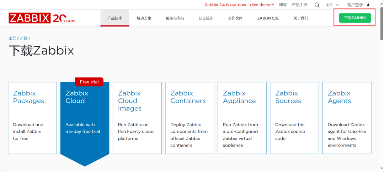Open the 关于我们 menu
Viewport: 384px width, 172px height.
pos(301,18)
